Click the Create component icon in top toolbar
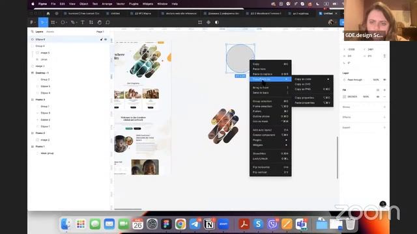This screenshot has height=234, width=417. [x=208, y=22]
